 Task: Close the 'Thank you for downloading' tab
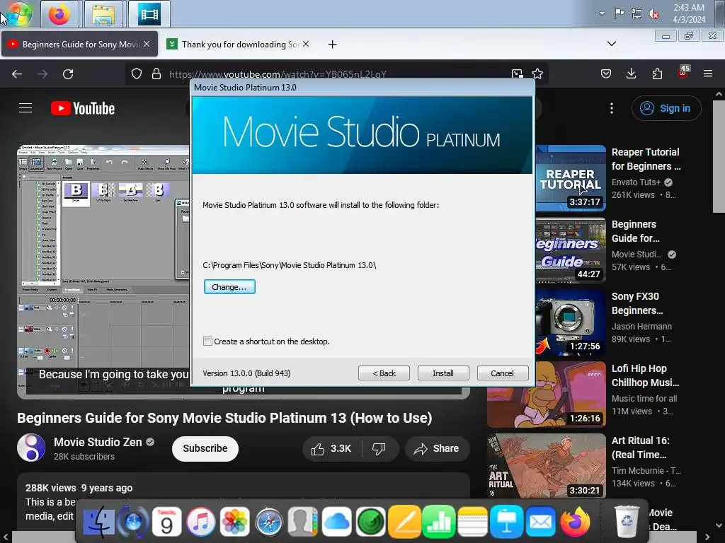pyautogui.click(x=306, y=44)
